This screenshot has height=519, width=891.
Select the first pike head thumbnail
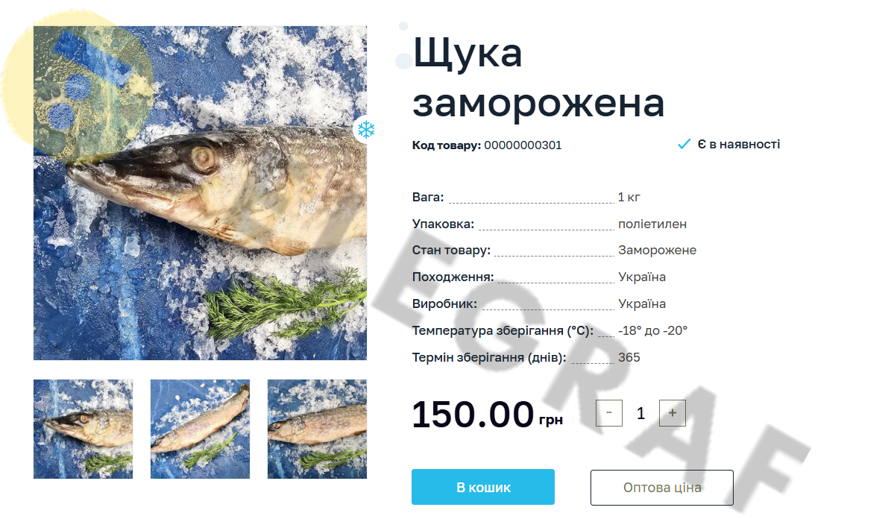pos(83,430)
